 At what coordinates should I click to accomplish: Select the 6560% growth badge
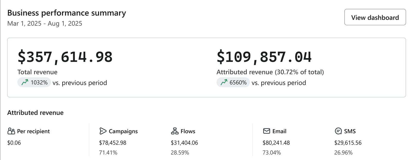tap(233, 82)
